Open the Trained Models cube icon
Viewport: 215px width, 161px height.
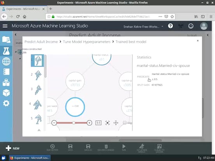pyautogui.click(x=6, y=93)
